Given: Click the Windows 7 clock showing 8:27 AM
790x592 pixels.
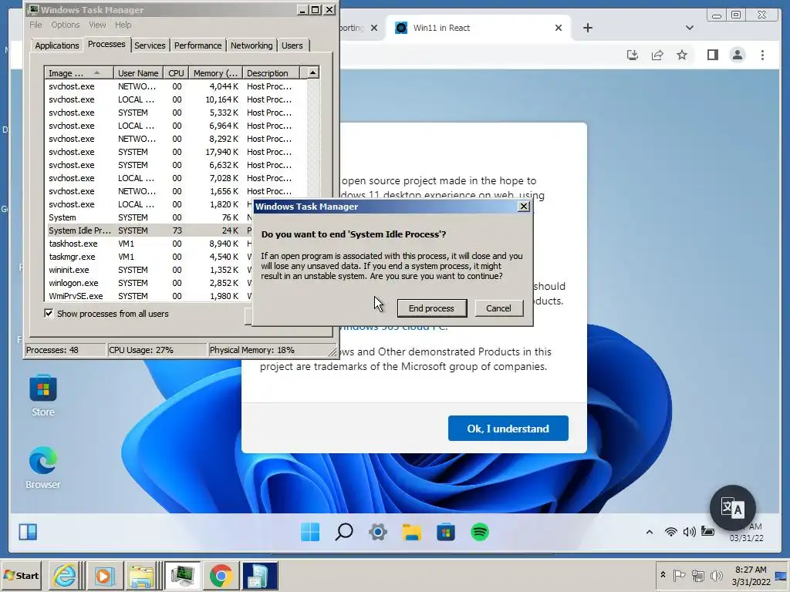Looking at the screenshot, I should (x=751, y=570).
